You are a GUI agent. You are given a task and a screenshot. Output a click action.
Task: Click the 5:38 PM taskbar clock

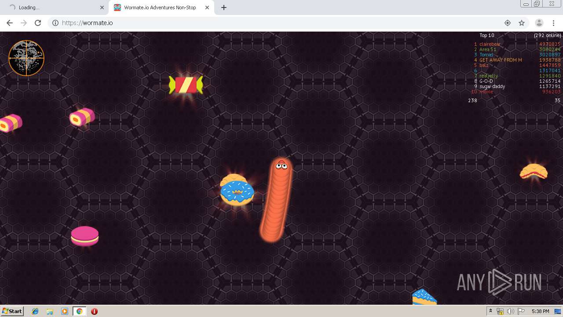540,311
